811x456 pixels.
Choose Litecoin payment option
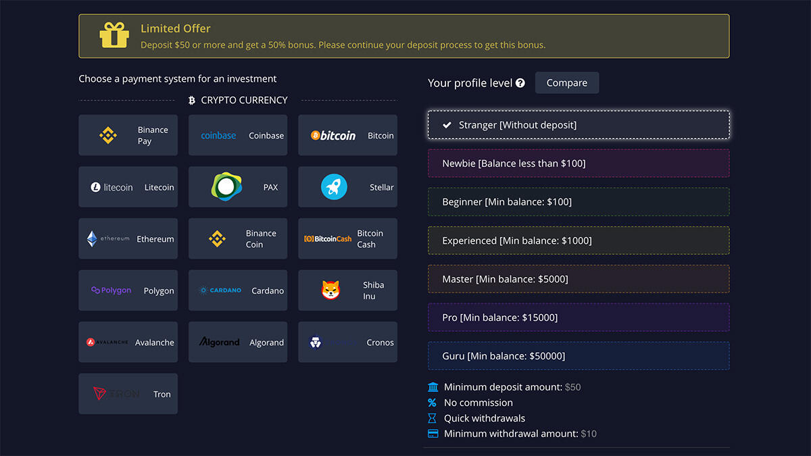click(x=128, y=187)
